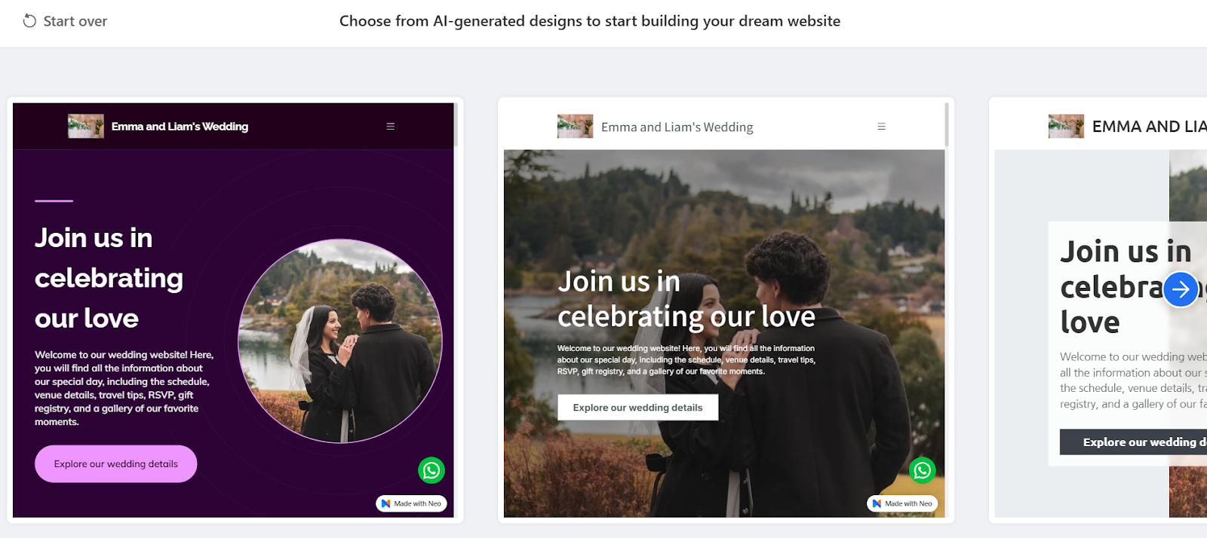1207x538 pixels.
Task: Click Emma and Liam's Wedding title in purple design
Action: (180, 127)
